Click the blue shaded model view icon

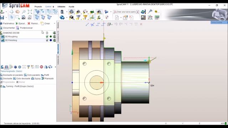(62, 17)
